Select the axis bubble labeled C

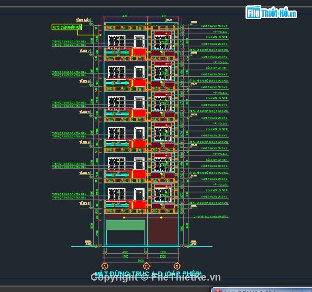click(x=146, y=266)
